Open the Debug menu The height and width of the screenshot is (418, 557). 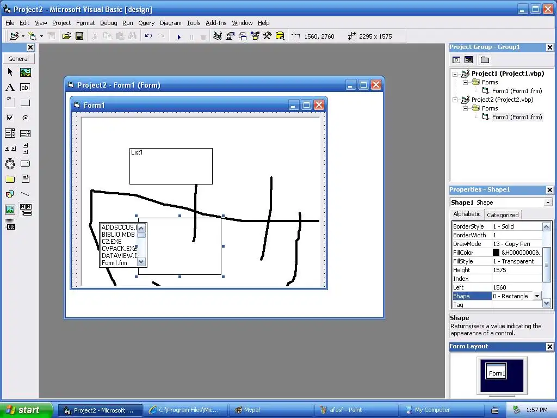(109, 23)
